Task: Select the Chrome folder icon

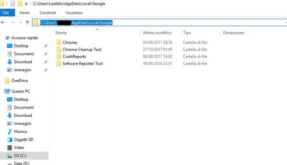Action: point(59,42)
